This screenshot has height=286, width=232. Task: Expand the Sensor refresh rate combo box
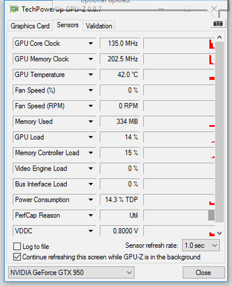click(201, 245)
